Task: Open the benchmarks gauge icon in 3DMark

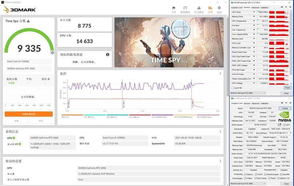Action: coord(185,8)
